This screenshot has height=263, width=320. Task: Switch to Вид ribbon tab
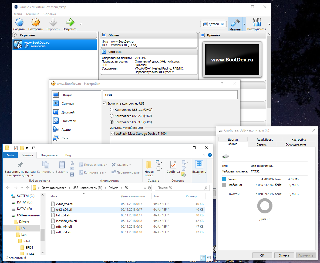coord(68,155)
